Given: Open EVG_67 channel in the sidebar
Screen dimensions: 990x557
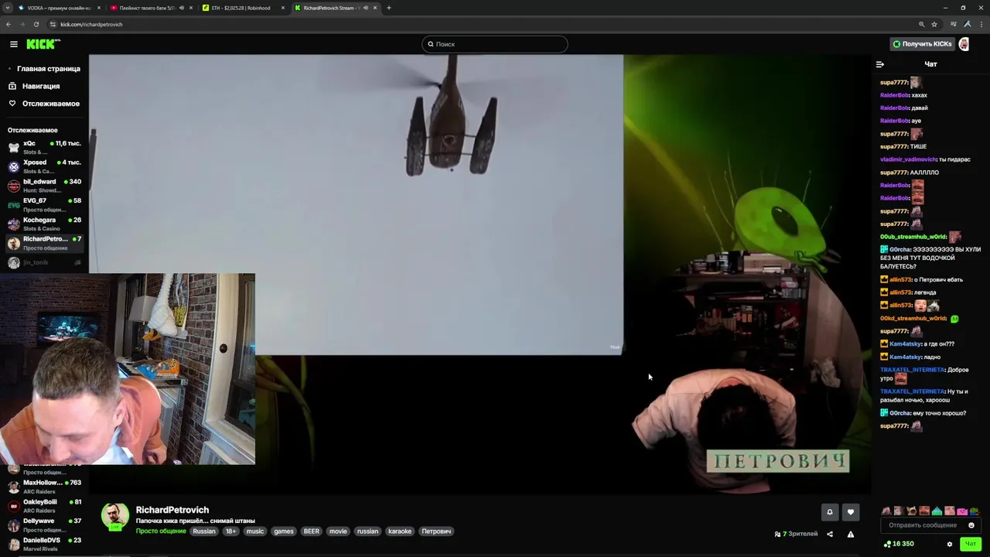Looking at the screenshot, I should click(44, 205).
